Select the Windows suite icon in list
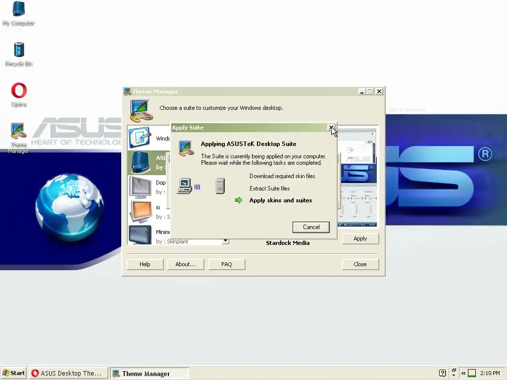The image size is (507, 380). tap(140, 138)
